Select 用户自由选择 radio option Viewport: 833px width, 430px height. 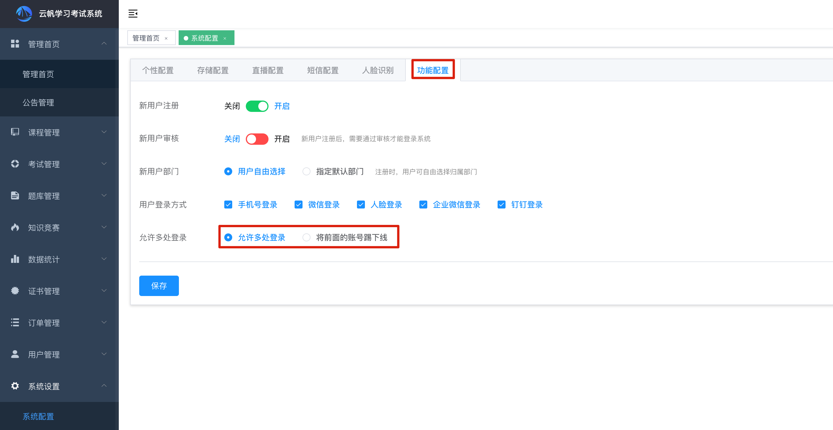[255, 172]
